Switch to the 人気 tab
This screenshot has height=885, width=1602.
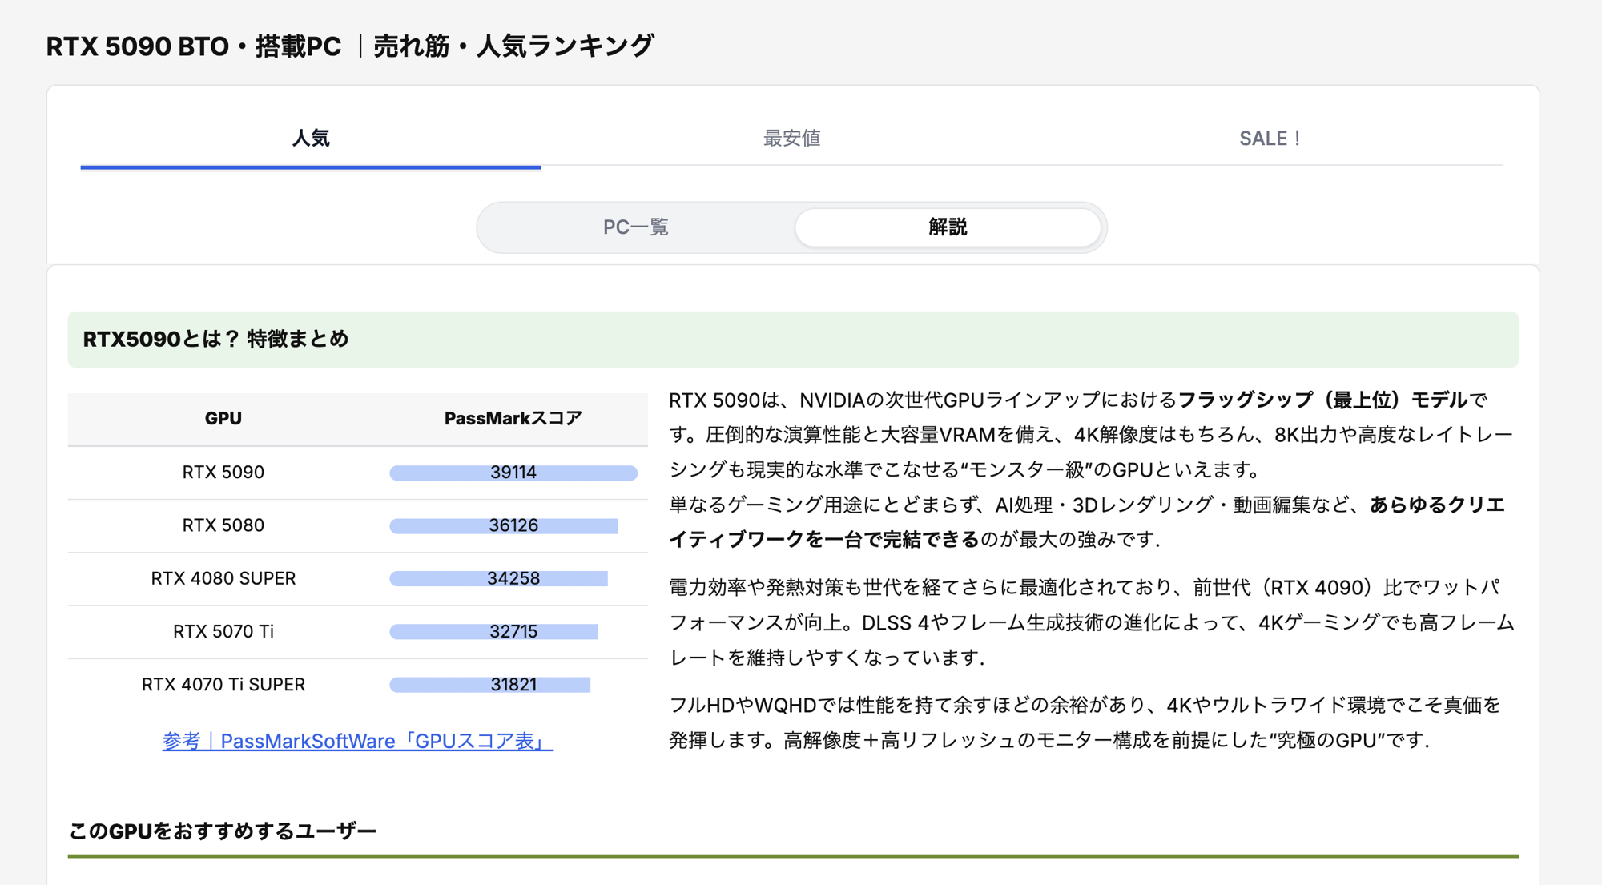tap(311, 139)
